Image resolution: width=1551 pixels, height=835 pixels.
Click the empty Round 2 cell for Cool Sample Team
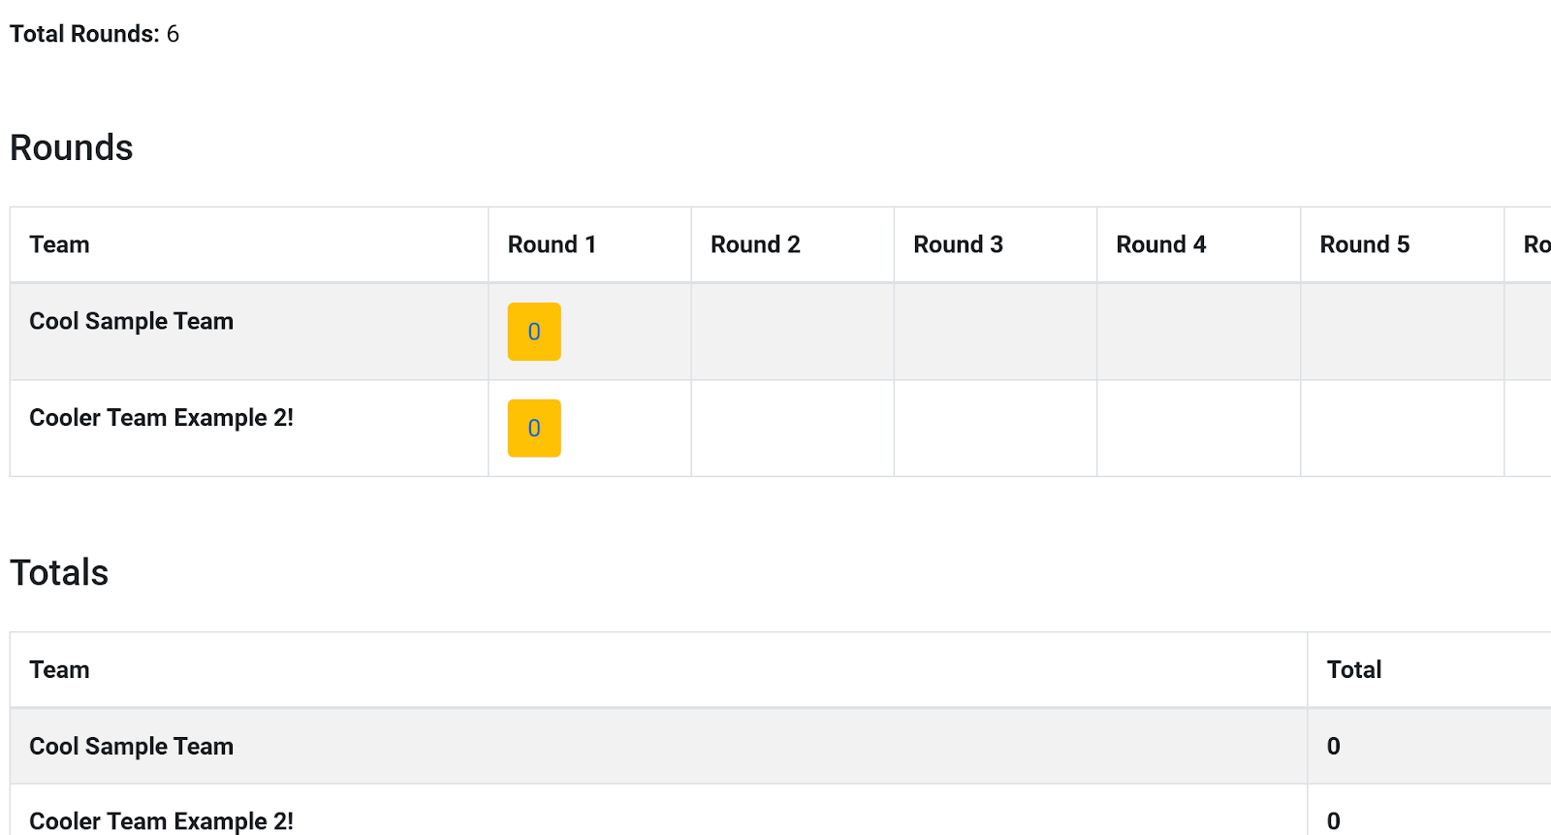pyautogui.click(x=793, y=332)
